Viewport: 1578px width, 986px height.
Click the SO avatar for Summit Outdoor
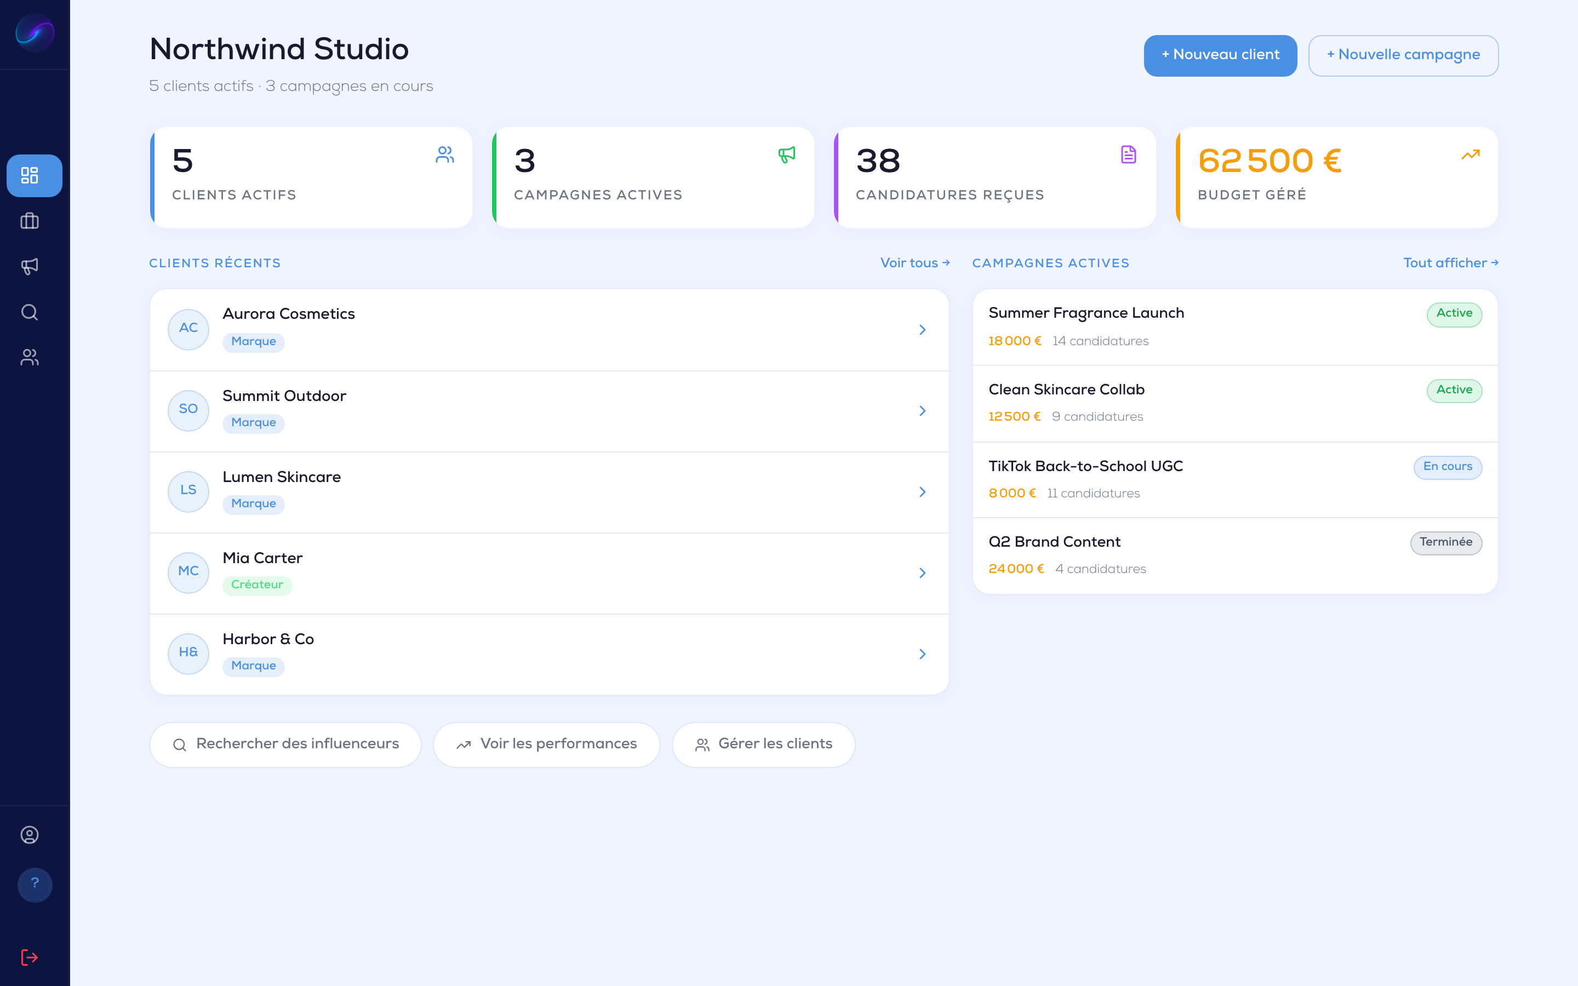click(x=188, y=410)
